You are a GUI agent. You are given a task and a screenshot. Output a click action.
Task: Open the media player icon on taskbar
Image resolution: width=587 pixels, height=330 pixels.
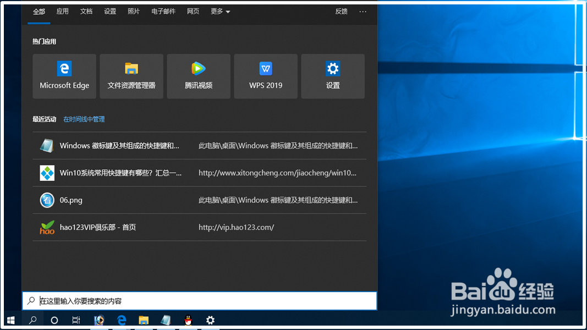pos(99,320)
